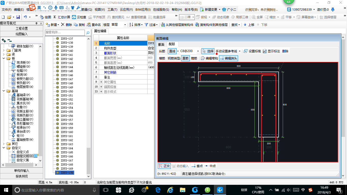
Task: Open 过滤 filter options
Action: coord(151,25)
